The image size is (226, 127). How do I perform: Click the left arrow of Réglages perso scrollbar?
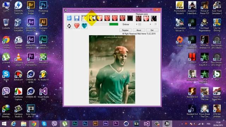pyautogui.click(x=137, y=24)
